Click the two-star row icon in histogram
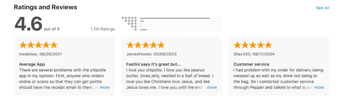The width and height of the screenshot is (343, 101). (x=134, y=27)
